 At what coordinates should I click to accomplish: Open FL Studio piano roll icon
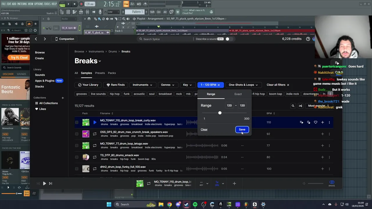click(74, 12)
